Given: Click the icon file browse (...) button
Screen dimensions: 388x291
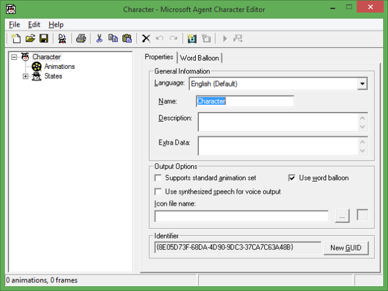Looking at the screenshot, I should pyautogui.click(x=343, y=216).
